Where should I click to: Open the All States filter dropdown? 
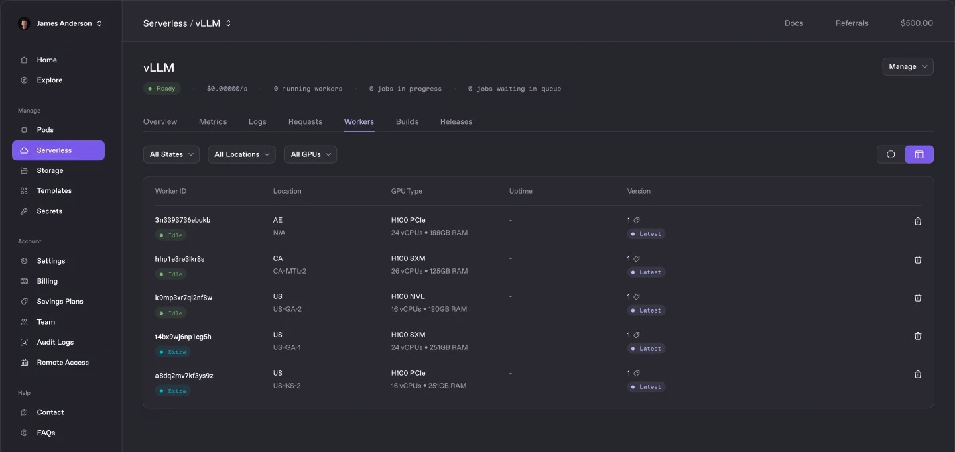pyautogui.click(x=172, y=154)
